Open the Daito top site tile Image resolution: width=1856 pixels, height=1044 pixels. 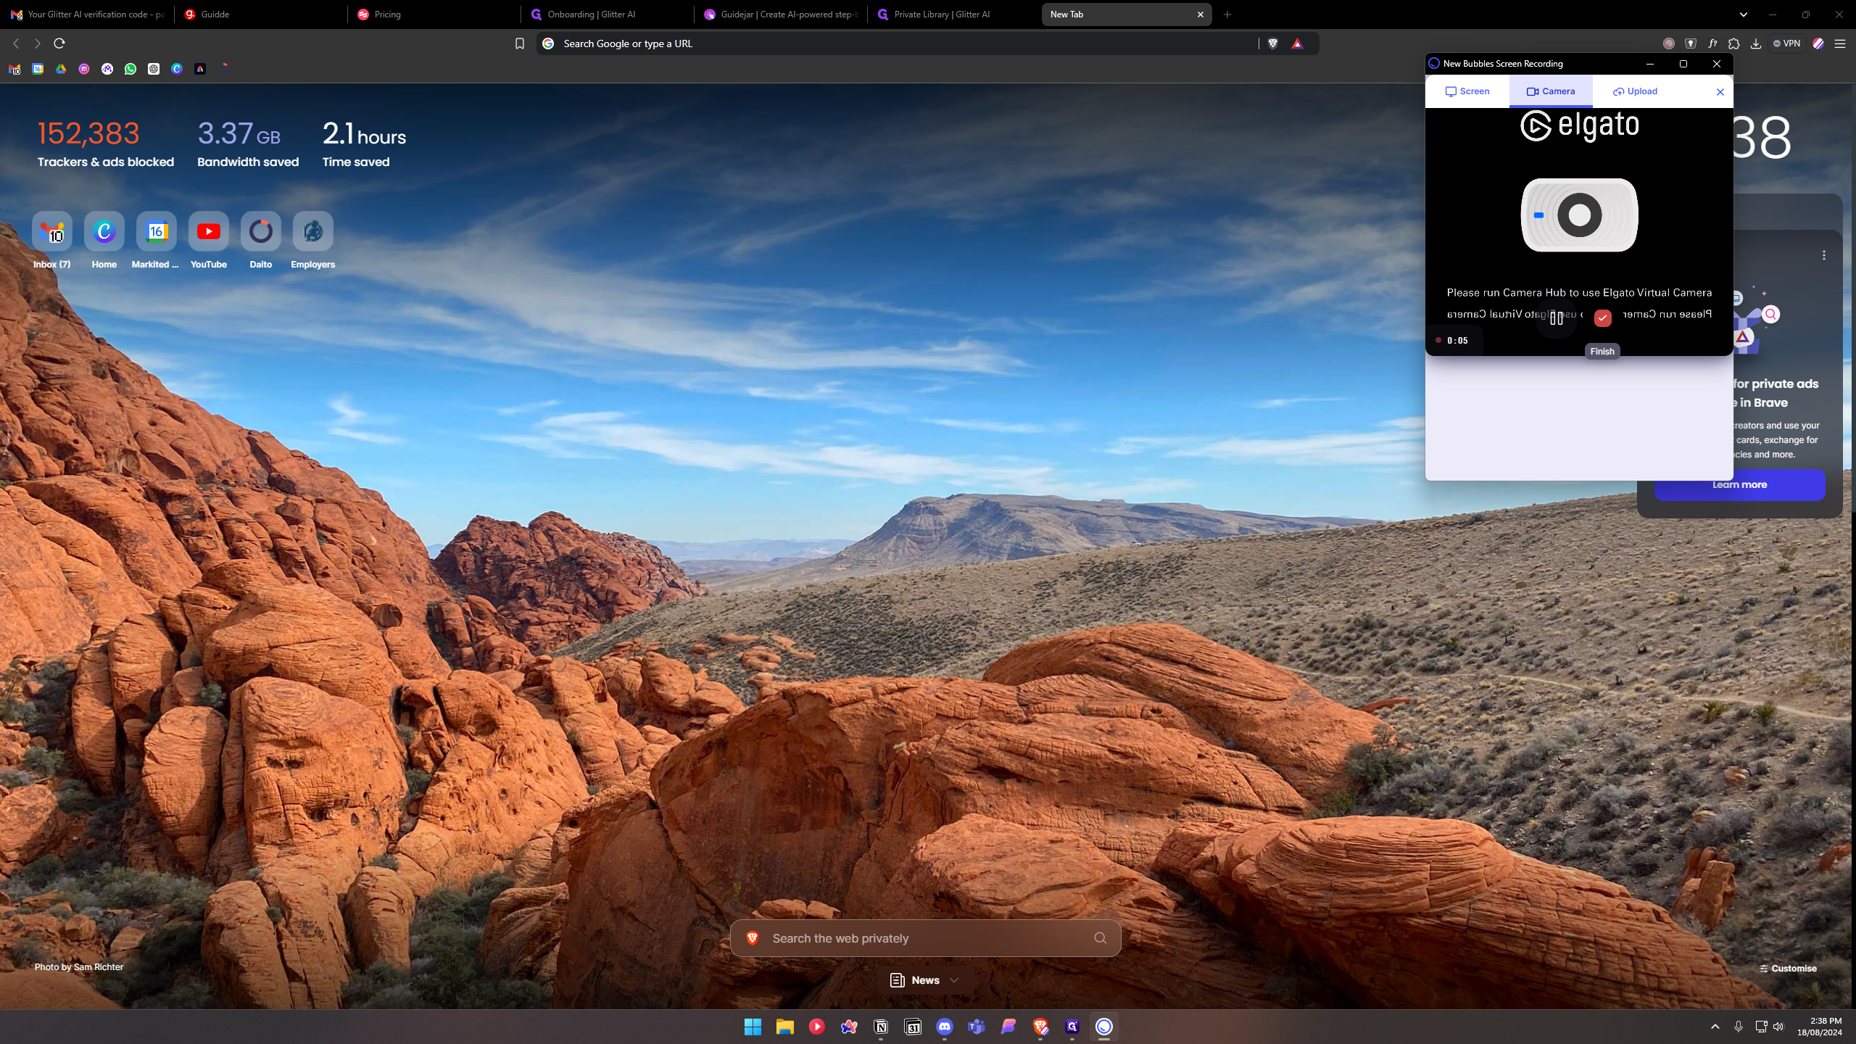click(261, 241)
